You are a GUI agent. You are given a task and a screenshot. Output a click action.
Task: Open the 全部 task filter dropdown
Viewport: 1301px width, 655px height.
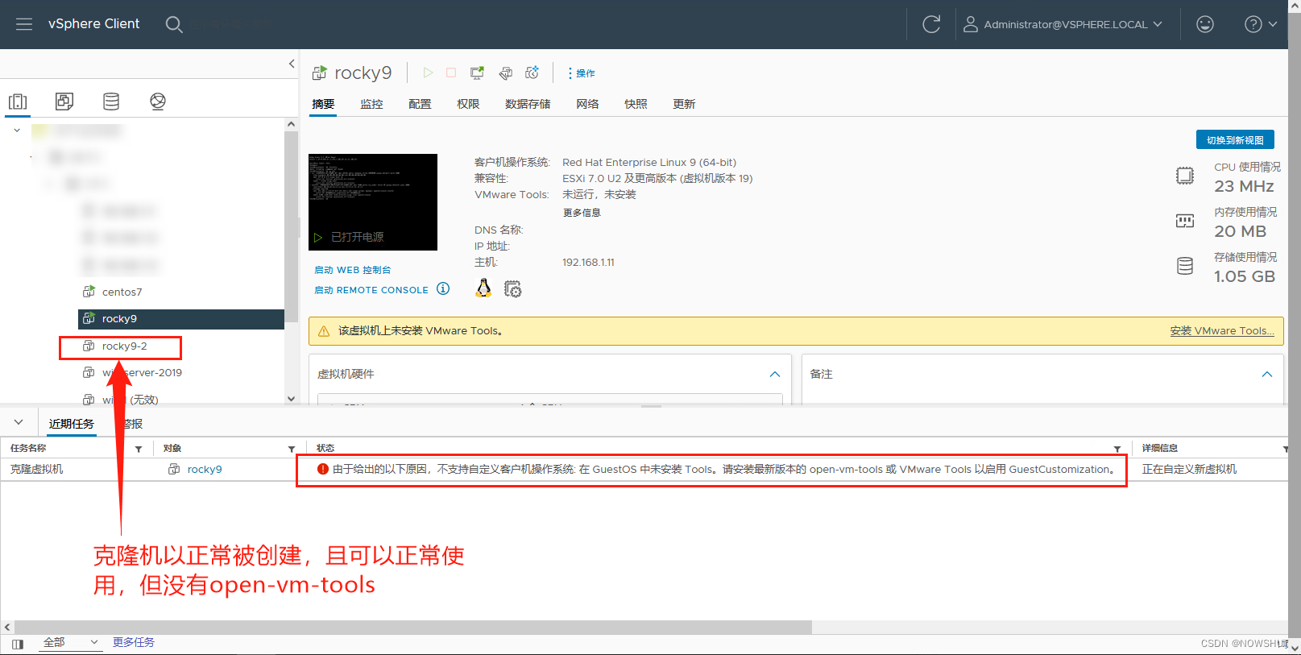click(71, 642)
